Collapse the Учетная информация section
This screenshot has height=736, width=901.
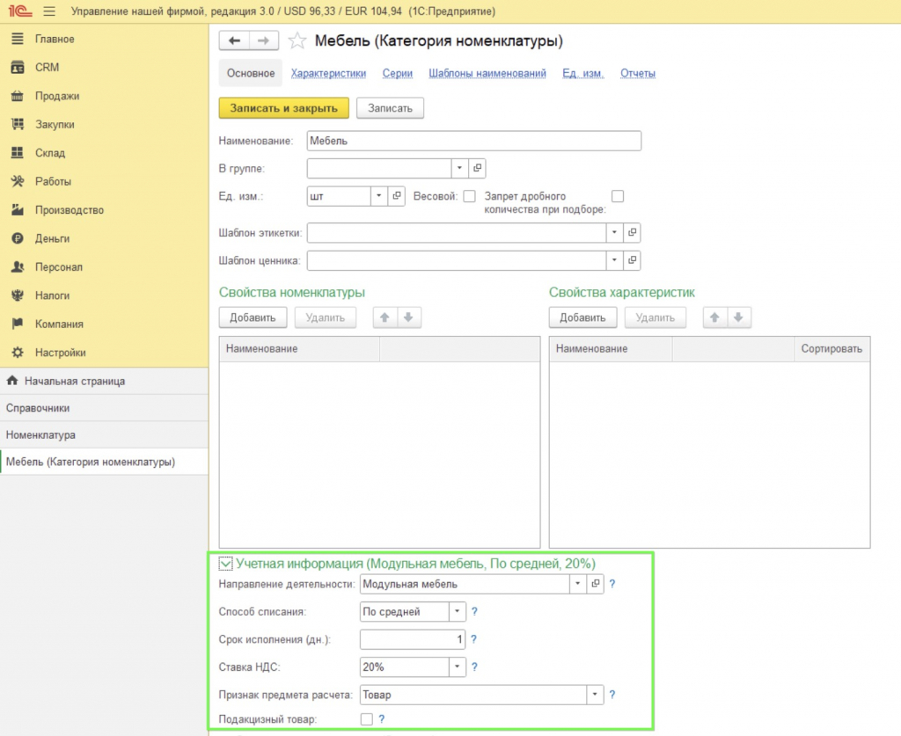tap(225, 564)
